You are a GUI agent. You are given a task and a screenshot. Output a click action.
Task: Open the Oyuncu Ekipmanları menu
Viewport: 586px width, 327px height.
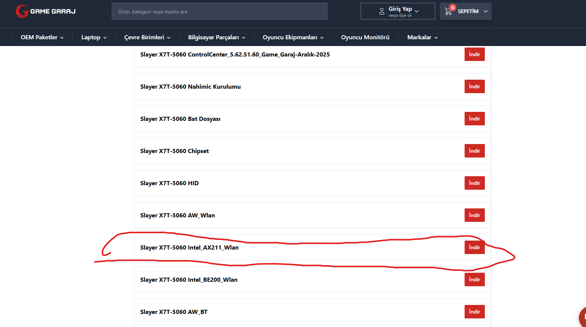[293, 37]
